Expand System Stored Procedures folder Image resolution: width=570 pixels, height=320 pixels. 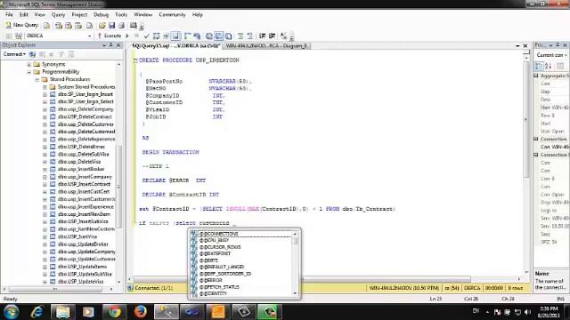[45, 87]
